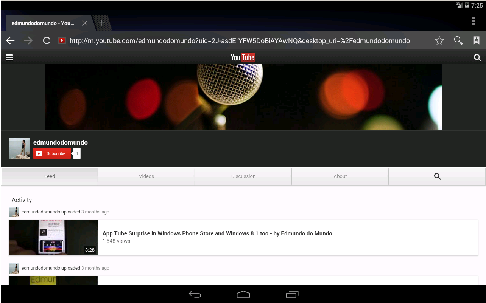Tap the Android home button
The width and height of the screenshot is (486, 303).
click(x=243, y=294)
